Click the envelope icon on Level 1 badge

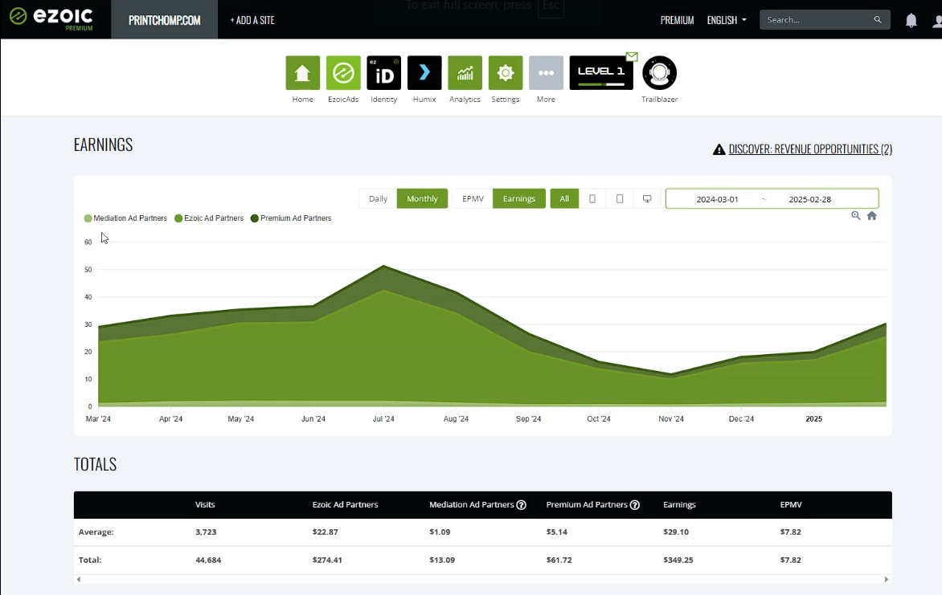click(x=632, y=56)
